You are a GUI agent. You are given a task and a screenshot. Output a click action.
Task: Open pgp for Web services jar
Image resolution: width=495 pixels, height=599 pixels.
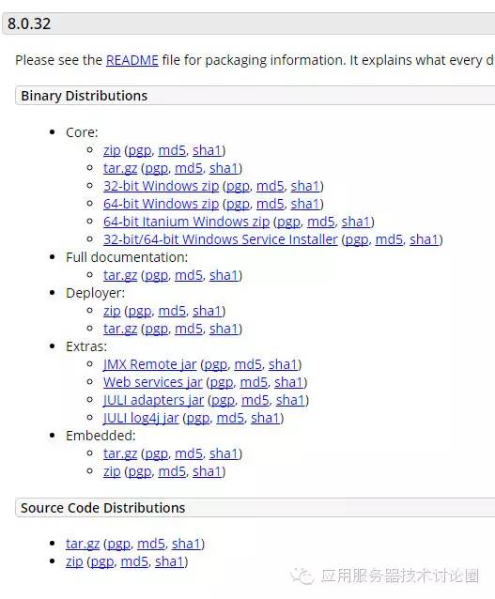222,382
